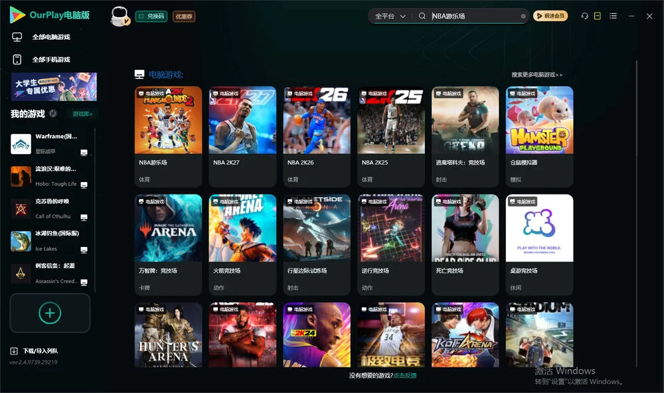Image resolution: width=664 pixels, height=393 pixels.
Task: Refresh my games with the circular icon
Action: coord(53,114)
